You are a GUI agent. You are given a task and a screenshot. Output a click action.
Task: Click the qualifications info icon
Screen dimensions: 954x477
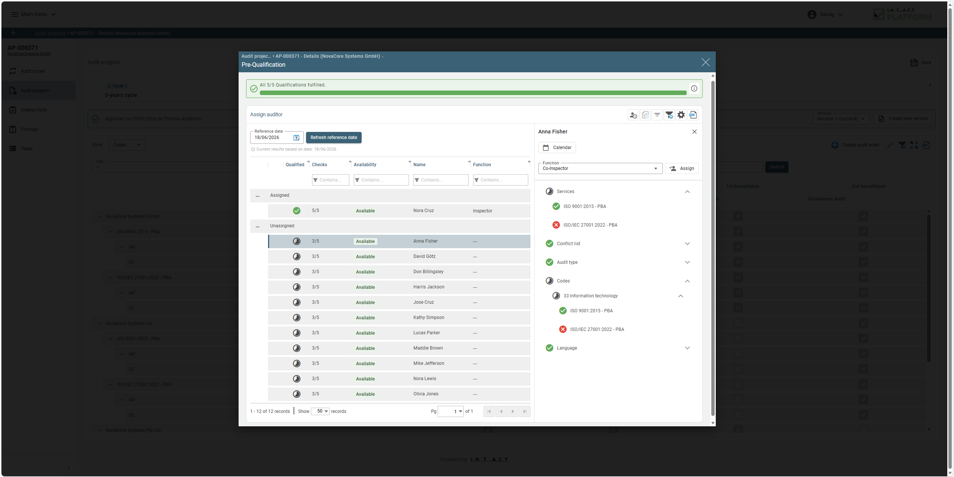tap(694, 88)
